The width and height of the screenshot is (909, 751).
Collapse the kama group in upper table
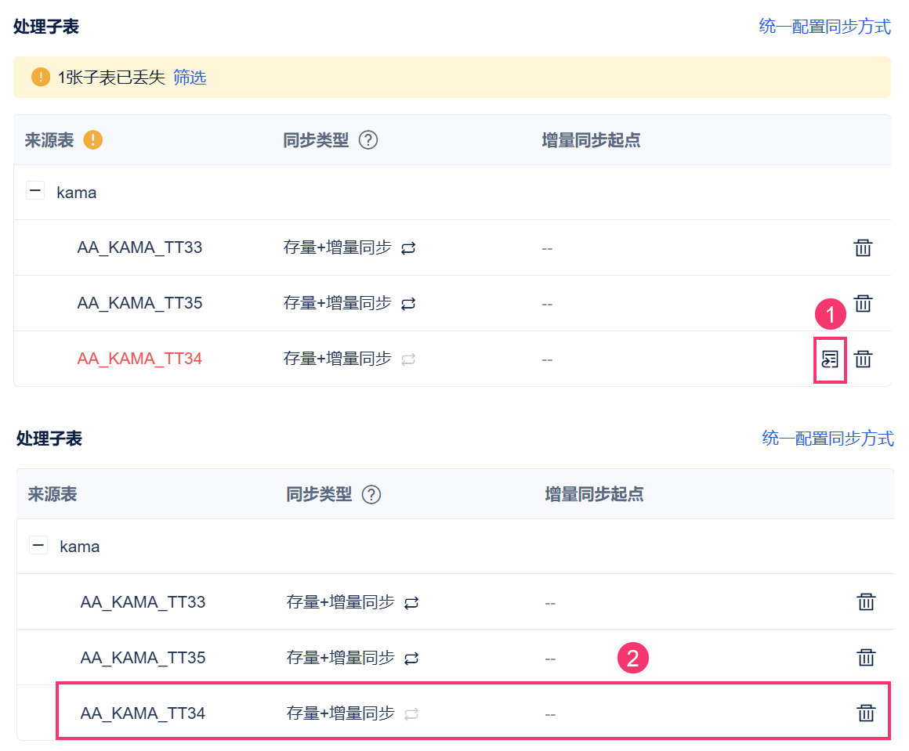35,190
